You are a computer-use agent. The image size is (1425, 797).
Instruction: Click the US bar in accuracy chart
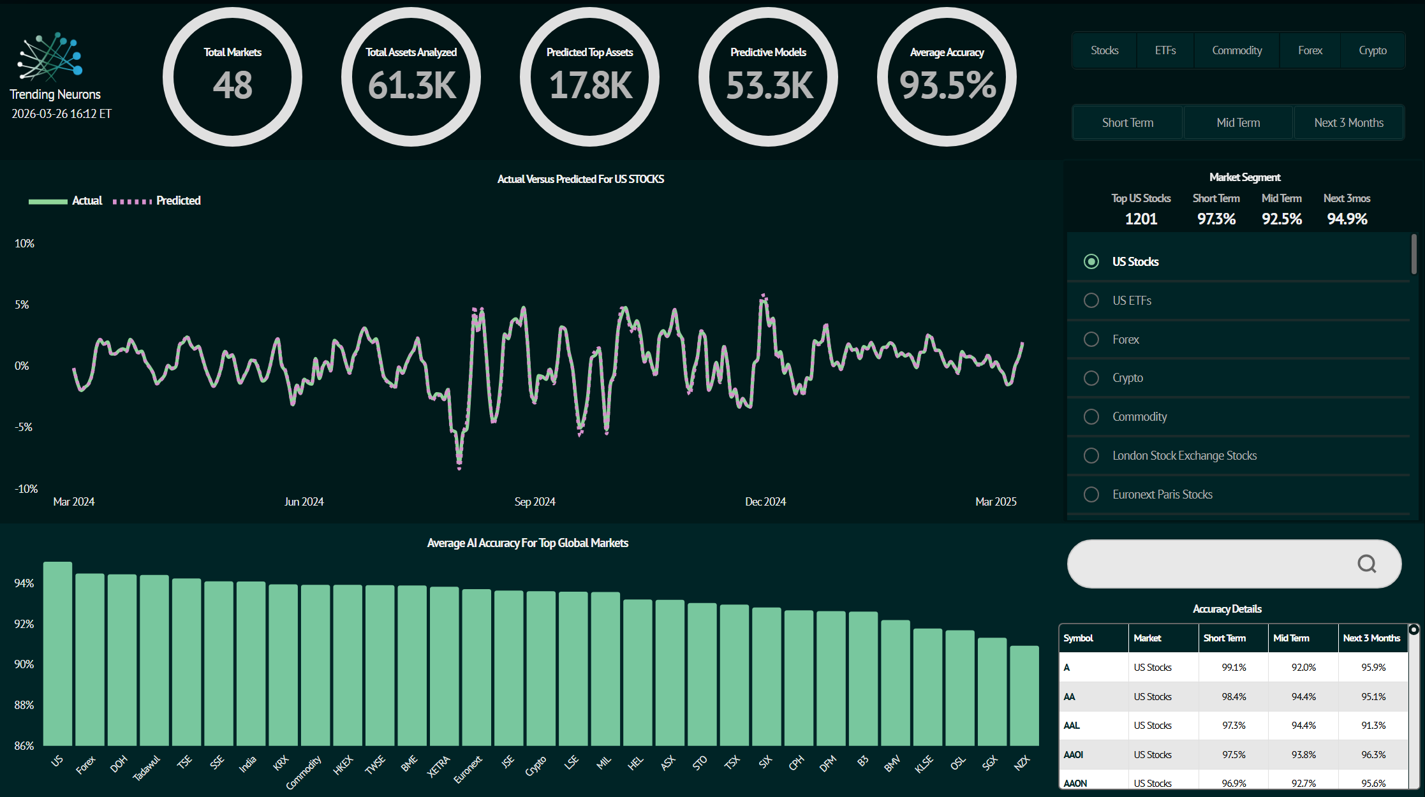(x=57, y=654)
